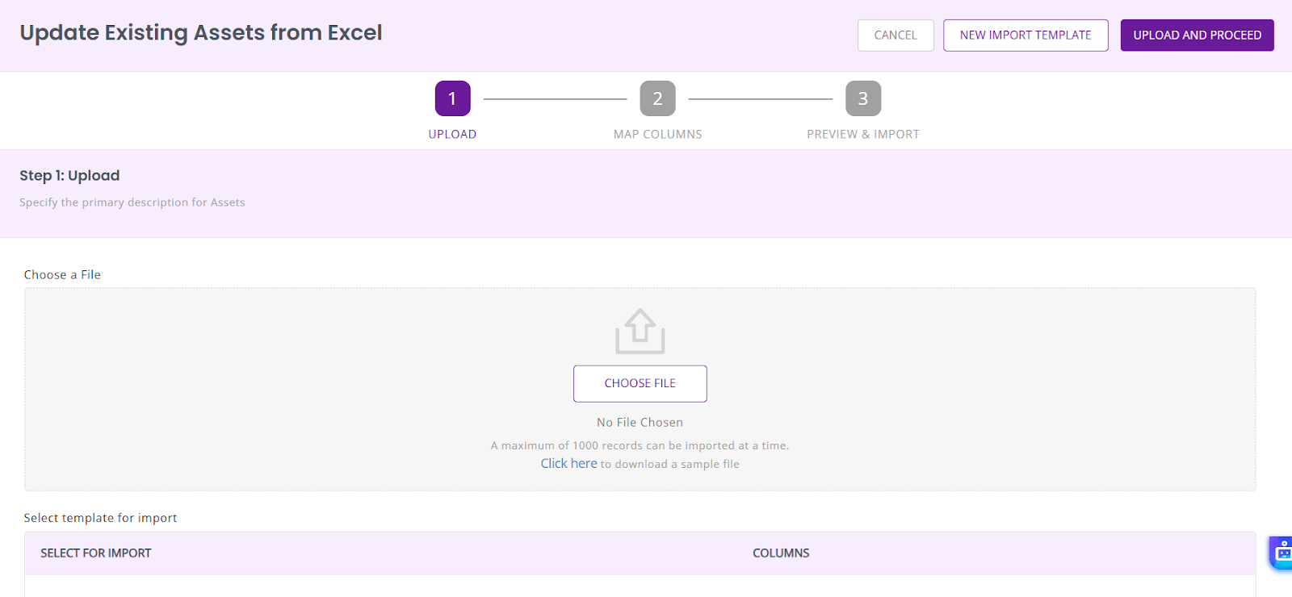Click the 'Step 1: Upload' heading

pyautogui.click(x=69, y=176)
